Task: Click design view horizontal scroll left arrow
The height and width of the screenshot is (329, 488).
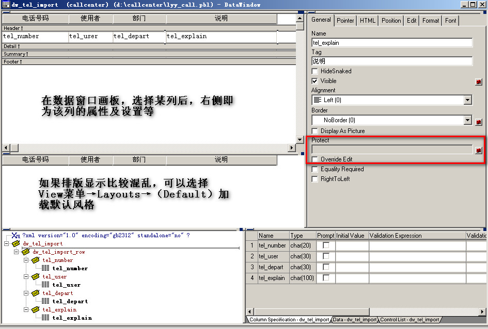Action: coord(6,147)
